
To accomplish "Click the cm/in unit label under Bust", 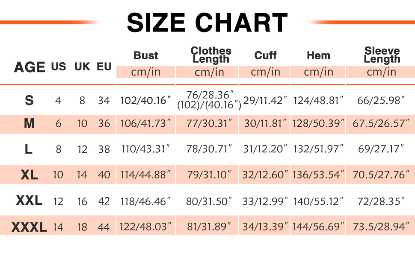I will pyautogui.click(x=146, y=72).
